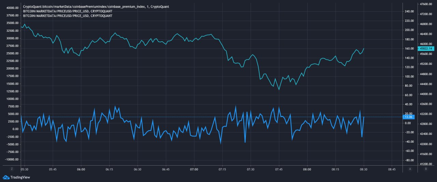Screen dimensions: 437x182
Task: Click the 05:30 label on time axis
Action: click(x=25, y=169)
